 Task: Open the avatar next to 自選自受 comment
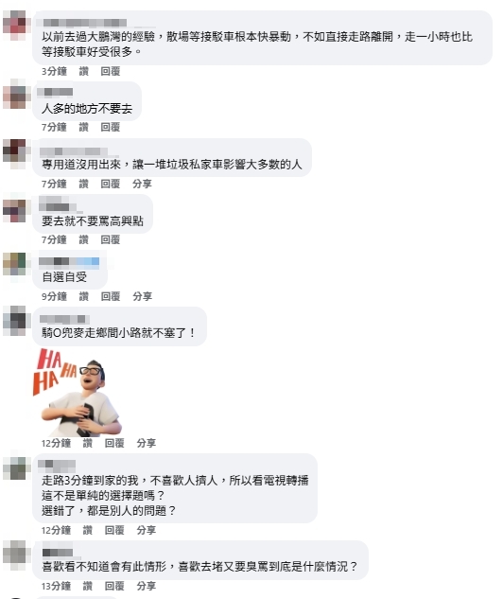[x=15, y=264]
